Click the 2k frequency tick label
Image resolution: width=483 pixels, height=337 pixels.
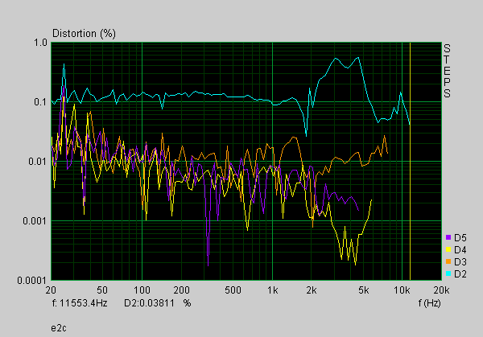tap(312, 290)
